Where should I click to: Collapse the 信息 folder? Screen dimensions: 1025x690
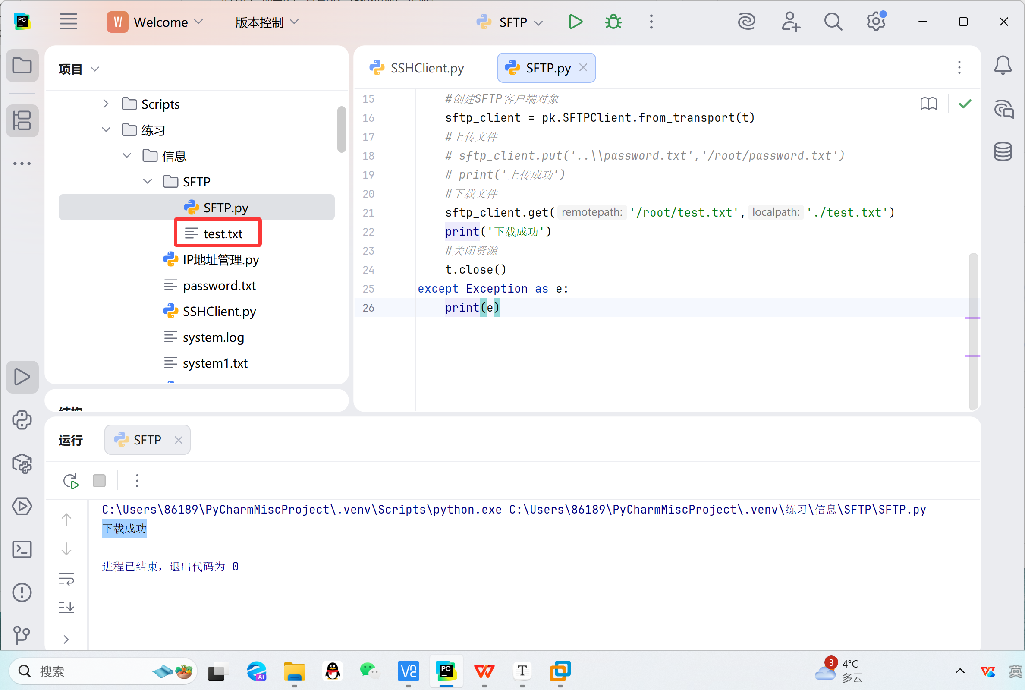[x=127, y=156]
